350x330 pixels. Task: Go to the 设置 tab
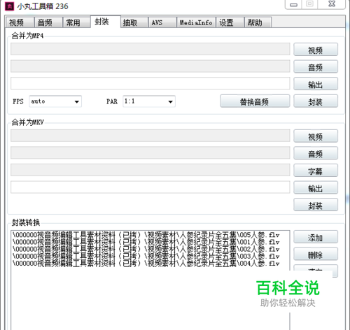[230, 22]
